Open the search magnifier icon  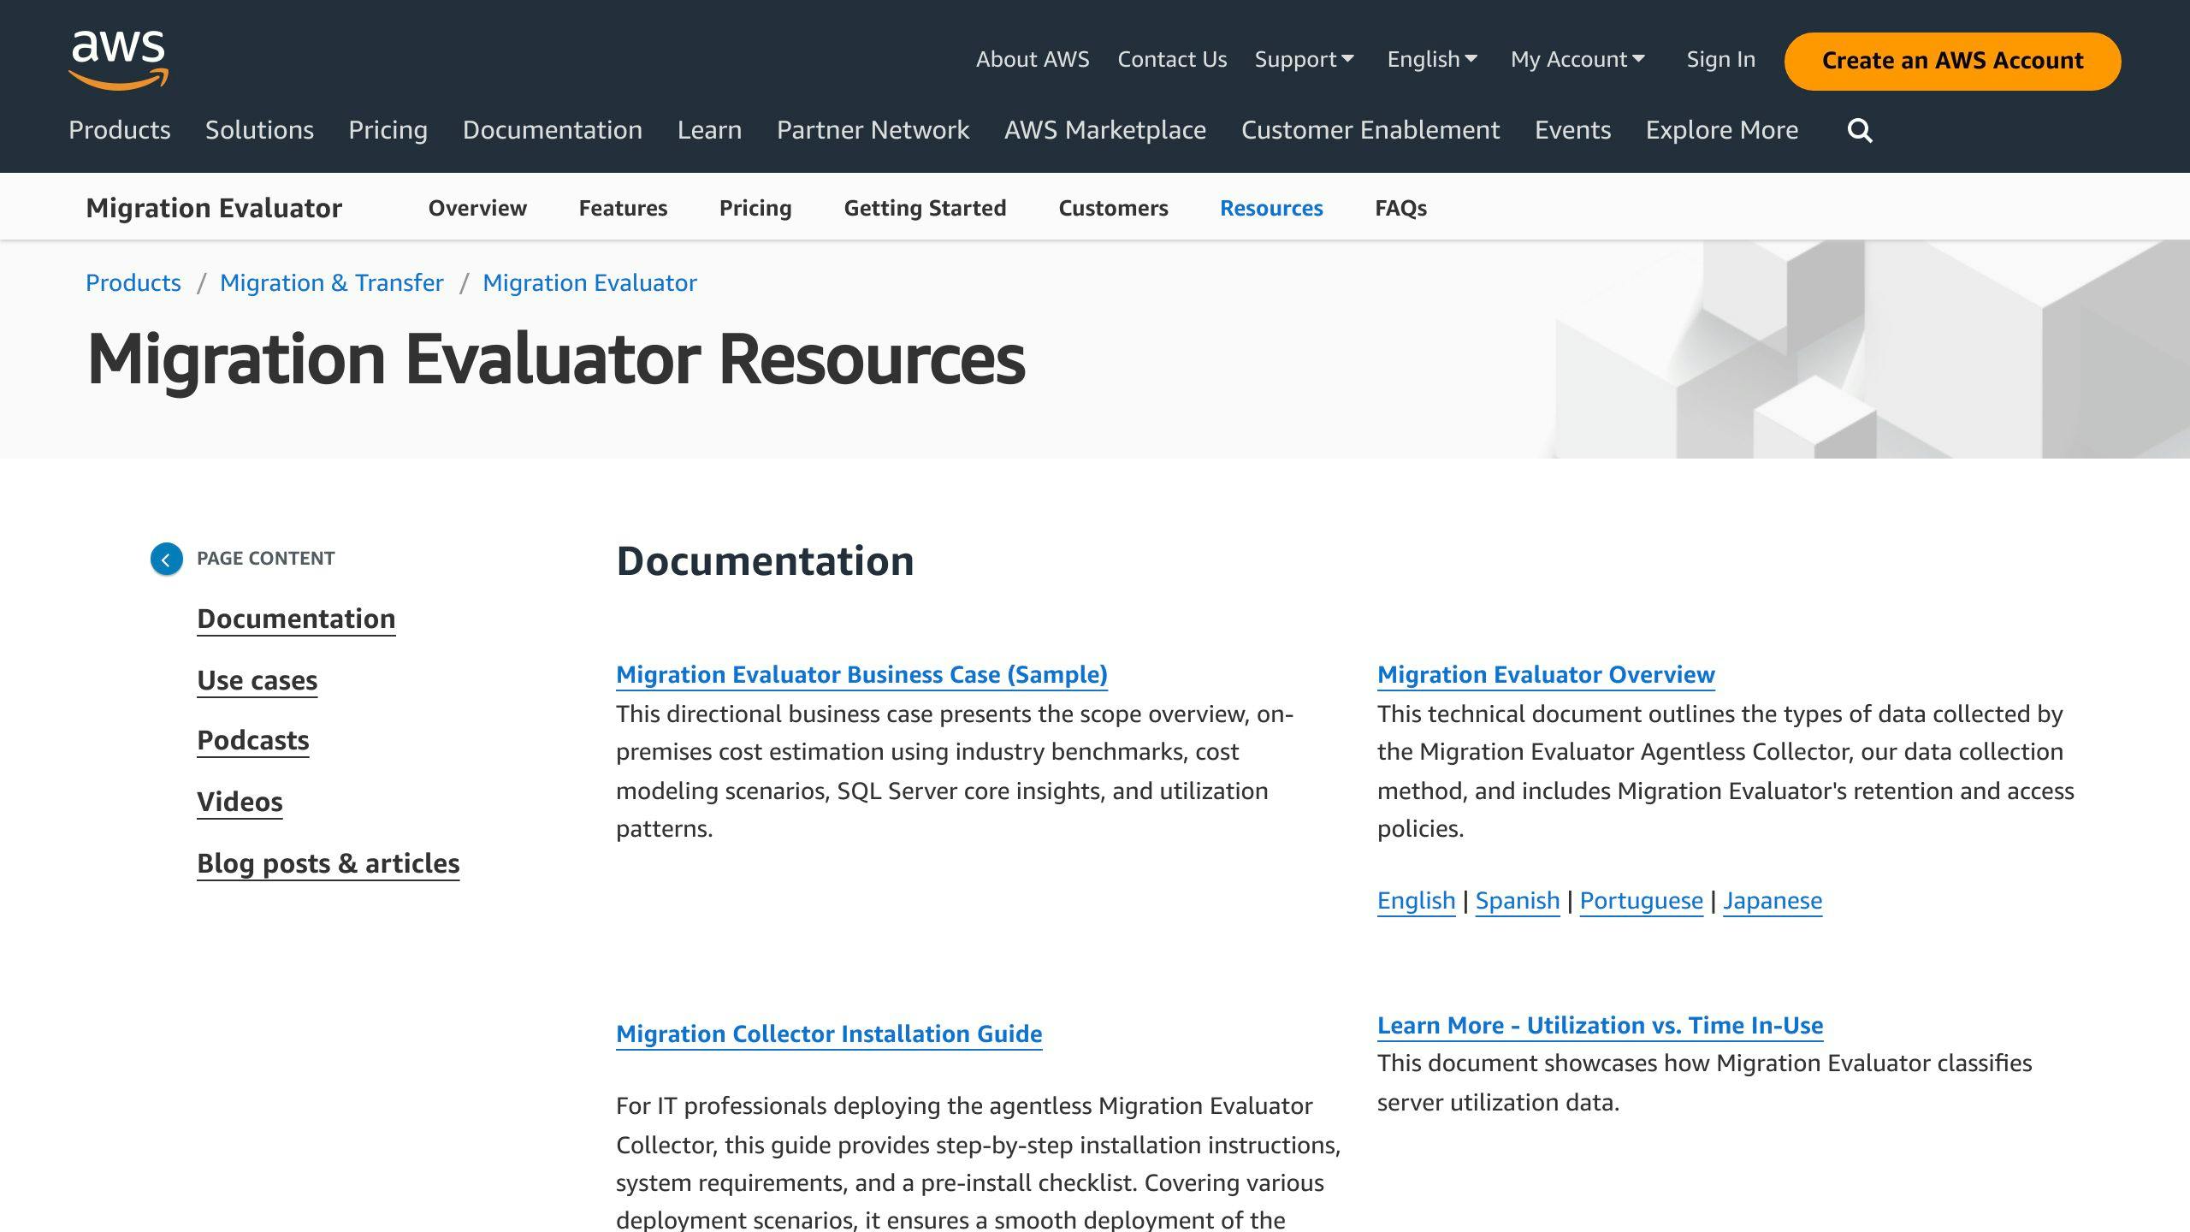tap(1860, 130)
